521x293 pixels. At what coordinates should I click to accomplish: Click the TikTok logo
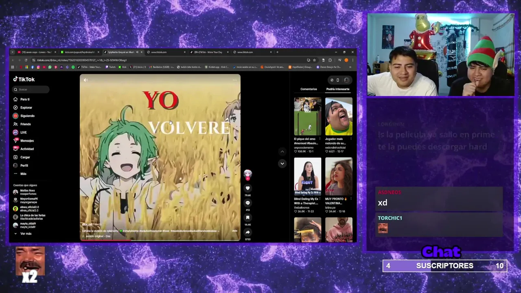coord(24,79)
